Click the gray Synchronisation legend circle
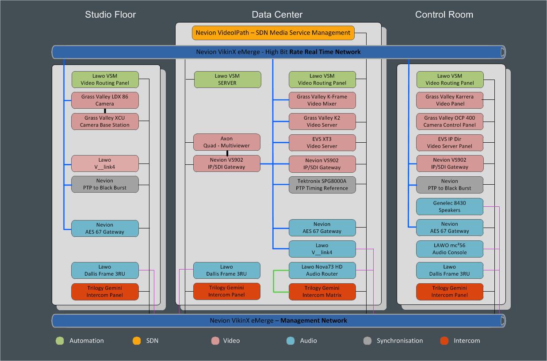The image size is (547, 361). [x=367, y=341]
